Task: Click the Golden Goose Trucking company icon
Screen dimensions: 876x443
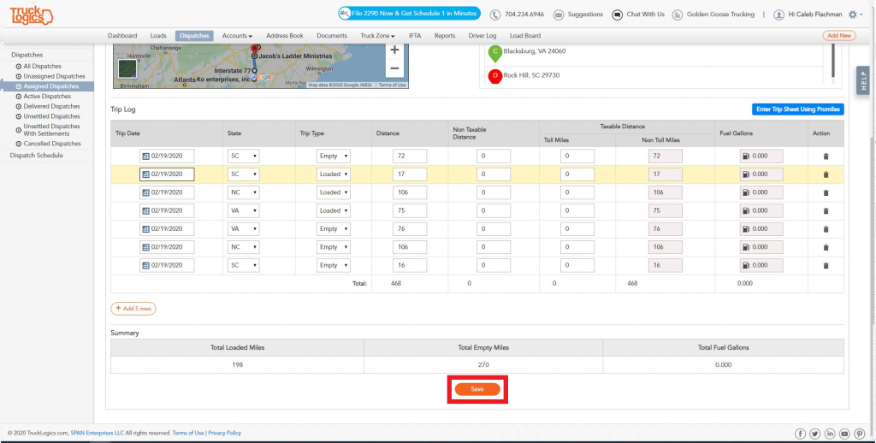Action: [678, 15]
